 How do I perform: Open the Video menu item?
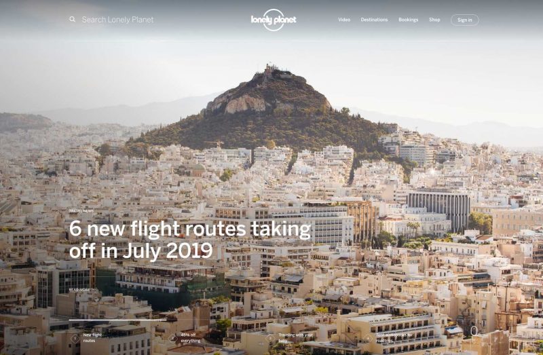pos(344,20)
